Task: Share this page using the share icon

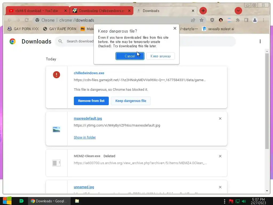Action: point(193,20)
